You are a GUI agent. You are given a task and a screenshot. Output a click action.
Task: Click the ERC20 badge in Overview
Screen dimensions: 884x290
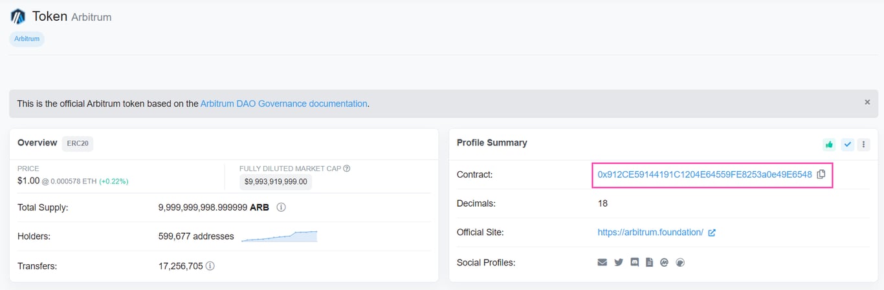pyautogui.click(x=78, y=143)
